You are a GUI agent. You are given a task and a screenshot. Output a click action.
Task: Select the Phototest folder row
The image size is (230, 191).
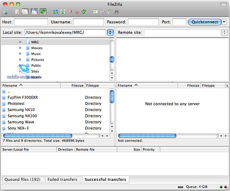coord(56,104)
